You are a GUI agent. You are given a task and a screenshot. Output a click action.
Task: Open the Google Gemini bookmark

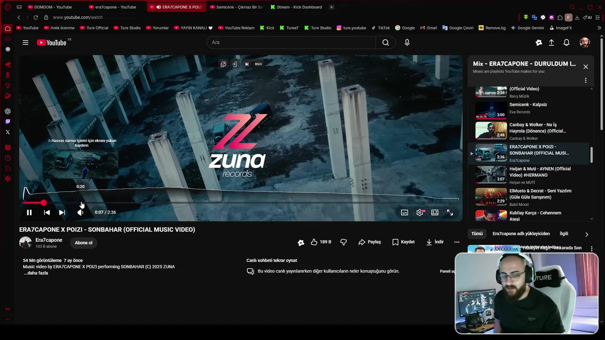click(527, 28)
